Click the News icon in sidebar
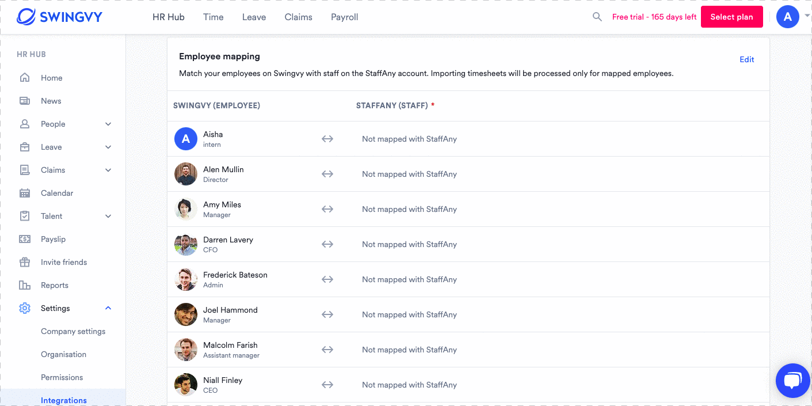 click(x=25, y=101)
